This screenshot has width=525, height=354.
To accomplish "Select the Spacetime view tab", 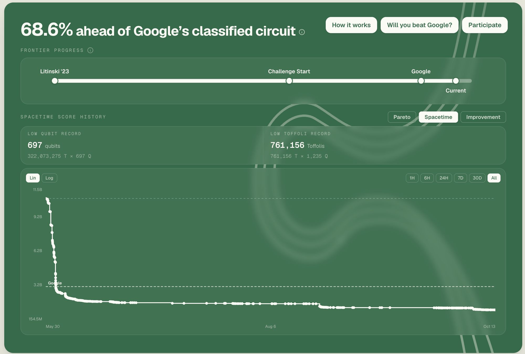I will [438, 117].
